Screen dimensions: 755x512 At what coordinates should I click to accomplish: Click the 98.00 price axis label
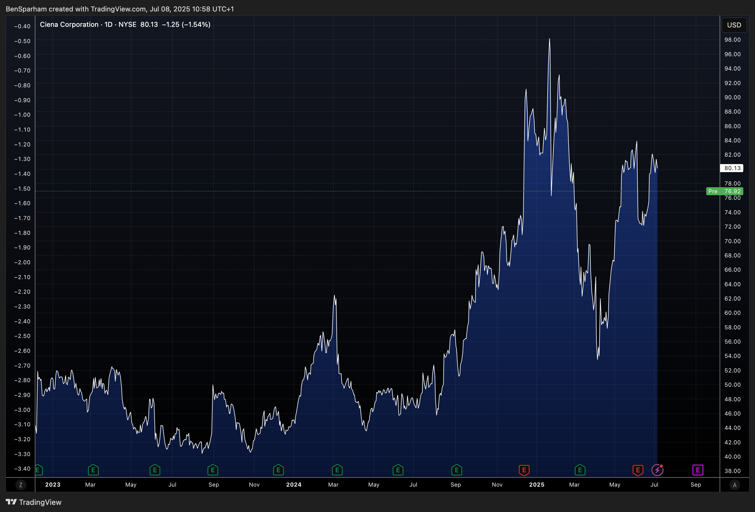pyautogui.click(x=732, y=40)
